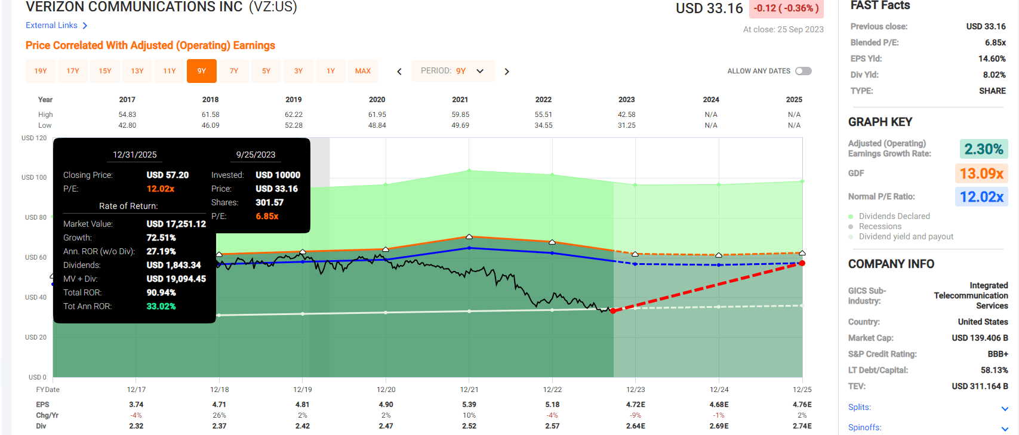Click the 2018 Chg/Yr value 26%
The height and width of the screenshot is (435, 1019).
point(219,415)
